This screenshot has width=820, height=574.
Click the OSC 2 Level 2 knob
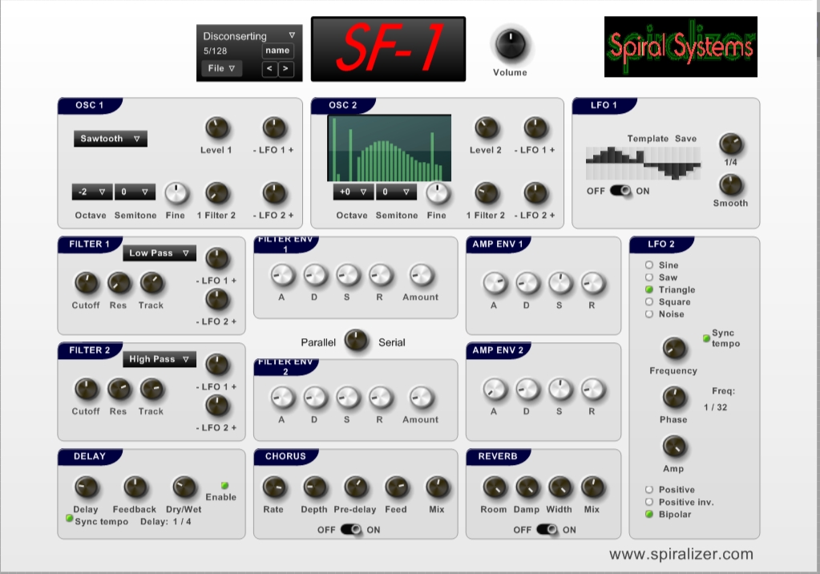[x=486, y=127]
